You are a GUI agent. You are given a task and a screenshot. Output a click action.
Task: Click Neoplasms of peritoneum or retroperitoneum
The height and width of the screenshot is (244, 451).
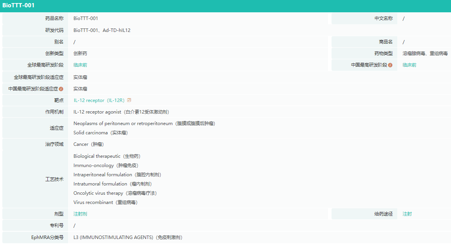click(x=144, y=124)
